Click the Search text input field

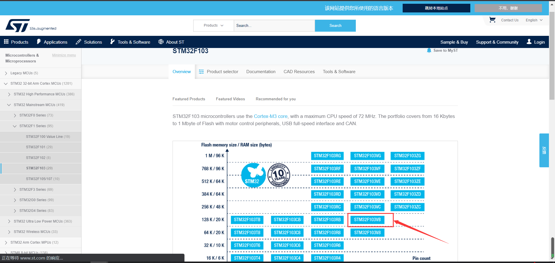tap(274, 25)
